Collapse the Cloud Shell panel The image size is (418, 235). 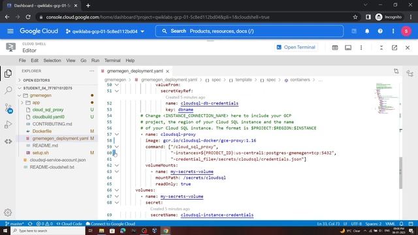point(381,48)
